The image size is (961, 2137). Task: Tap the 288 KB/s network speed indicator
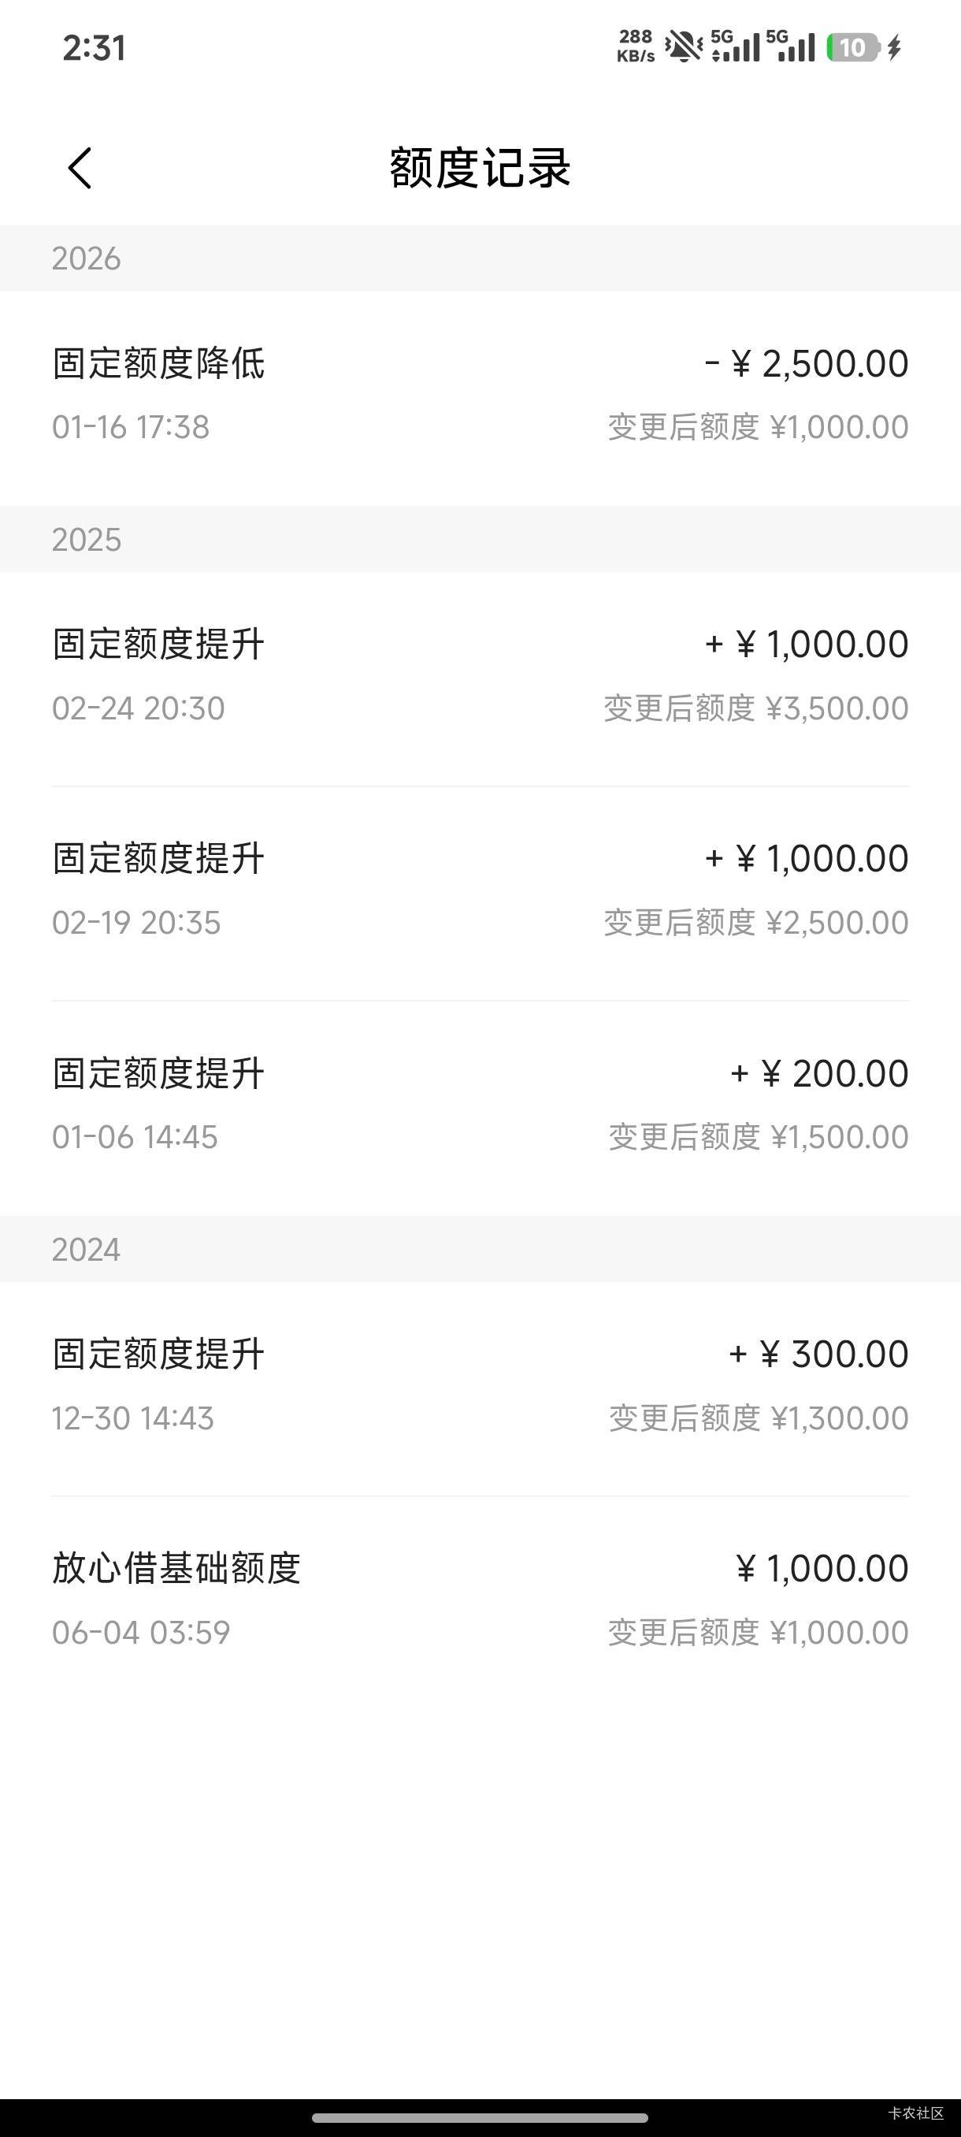(x=635, y=46)
